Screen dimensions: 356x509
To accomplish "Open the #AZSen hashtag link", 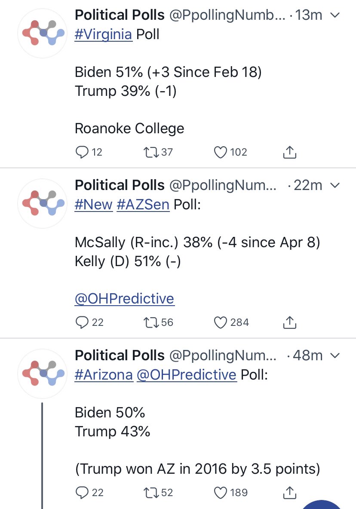I will point(143,205).
